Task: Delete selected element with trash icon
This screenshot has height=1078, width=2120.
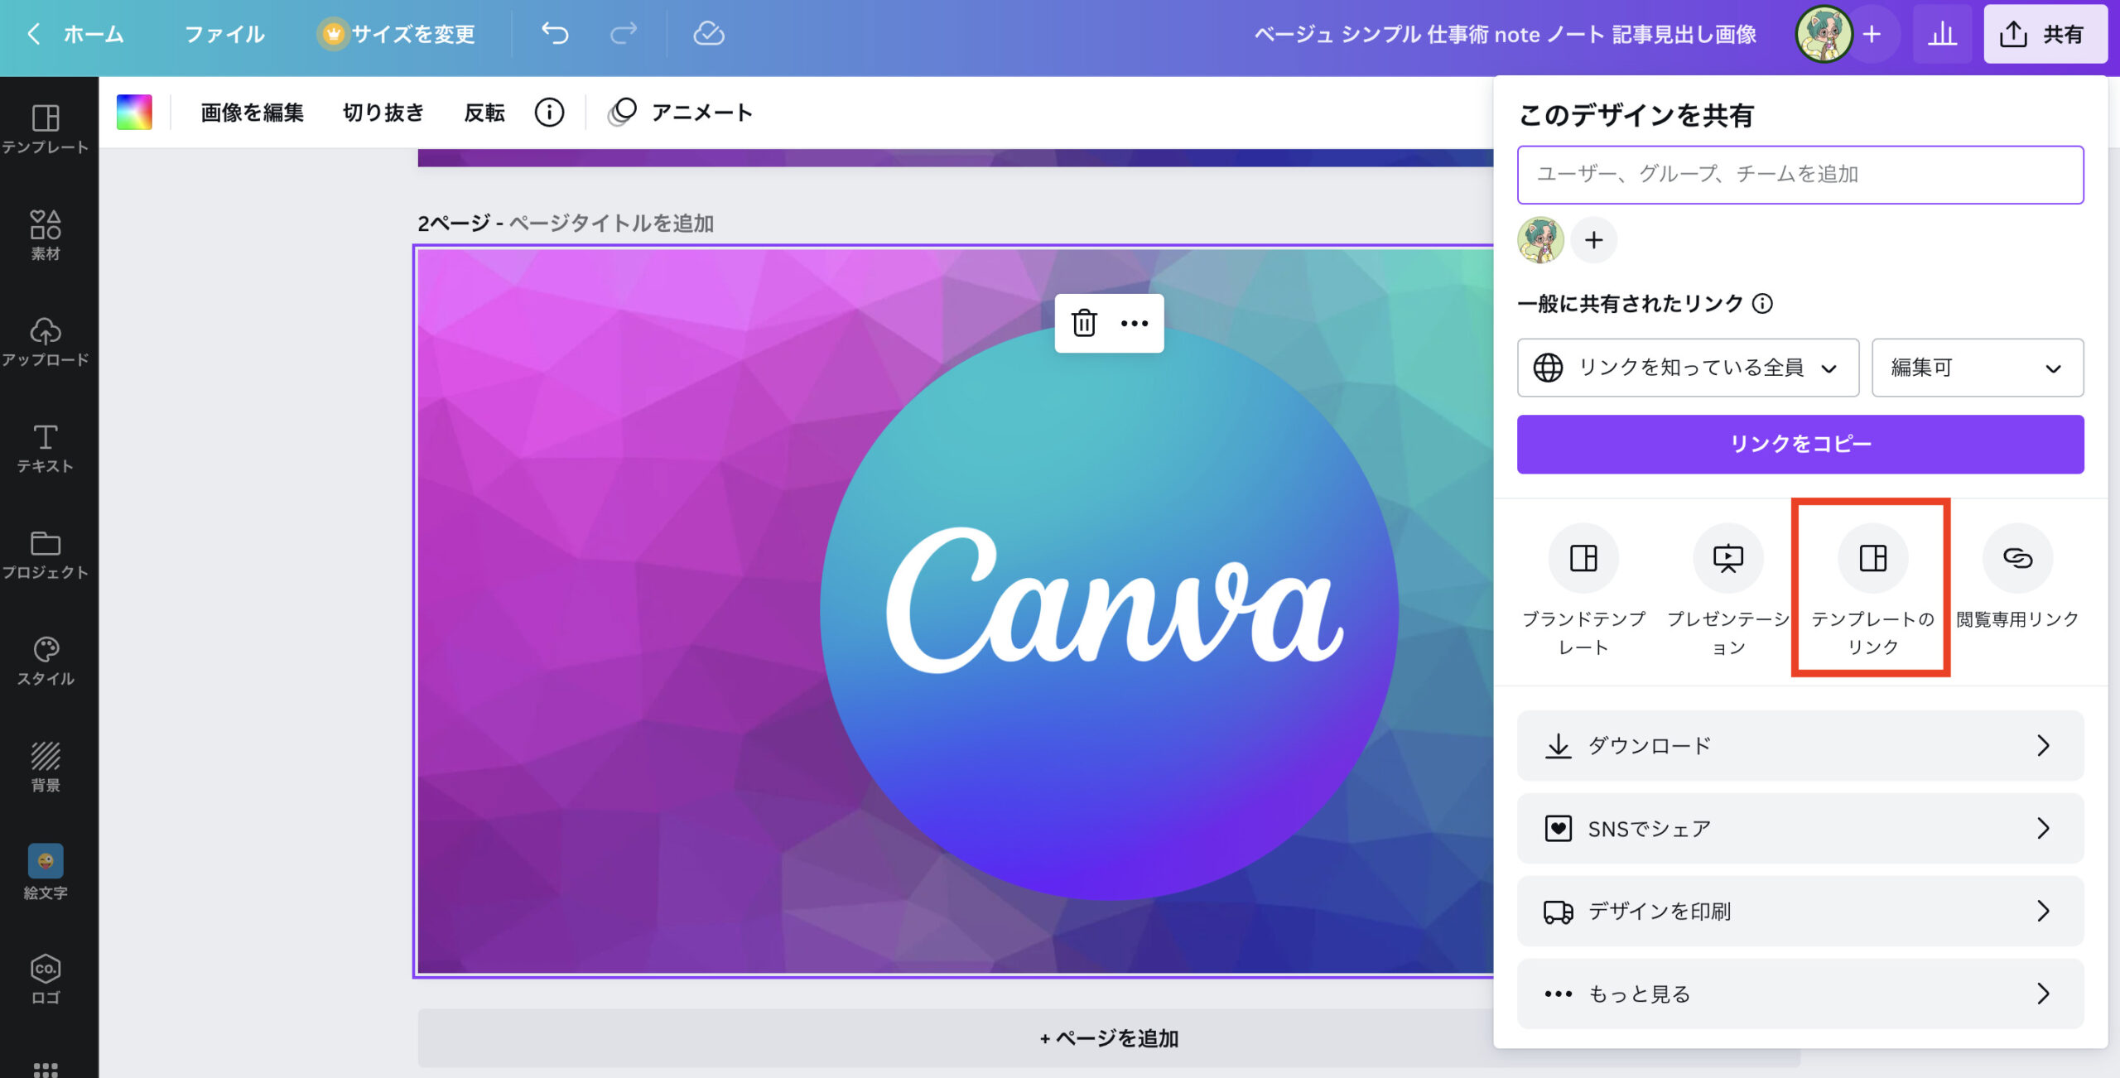Action: click(1084, 323)
